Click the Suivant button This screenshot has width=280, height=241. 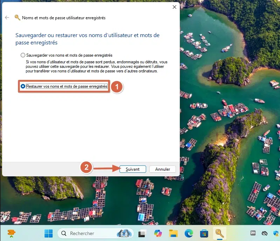tap(133, 169)
